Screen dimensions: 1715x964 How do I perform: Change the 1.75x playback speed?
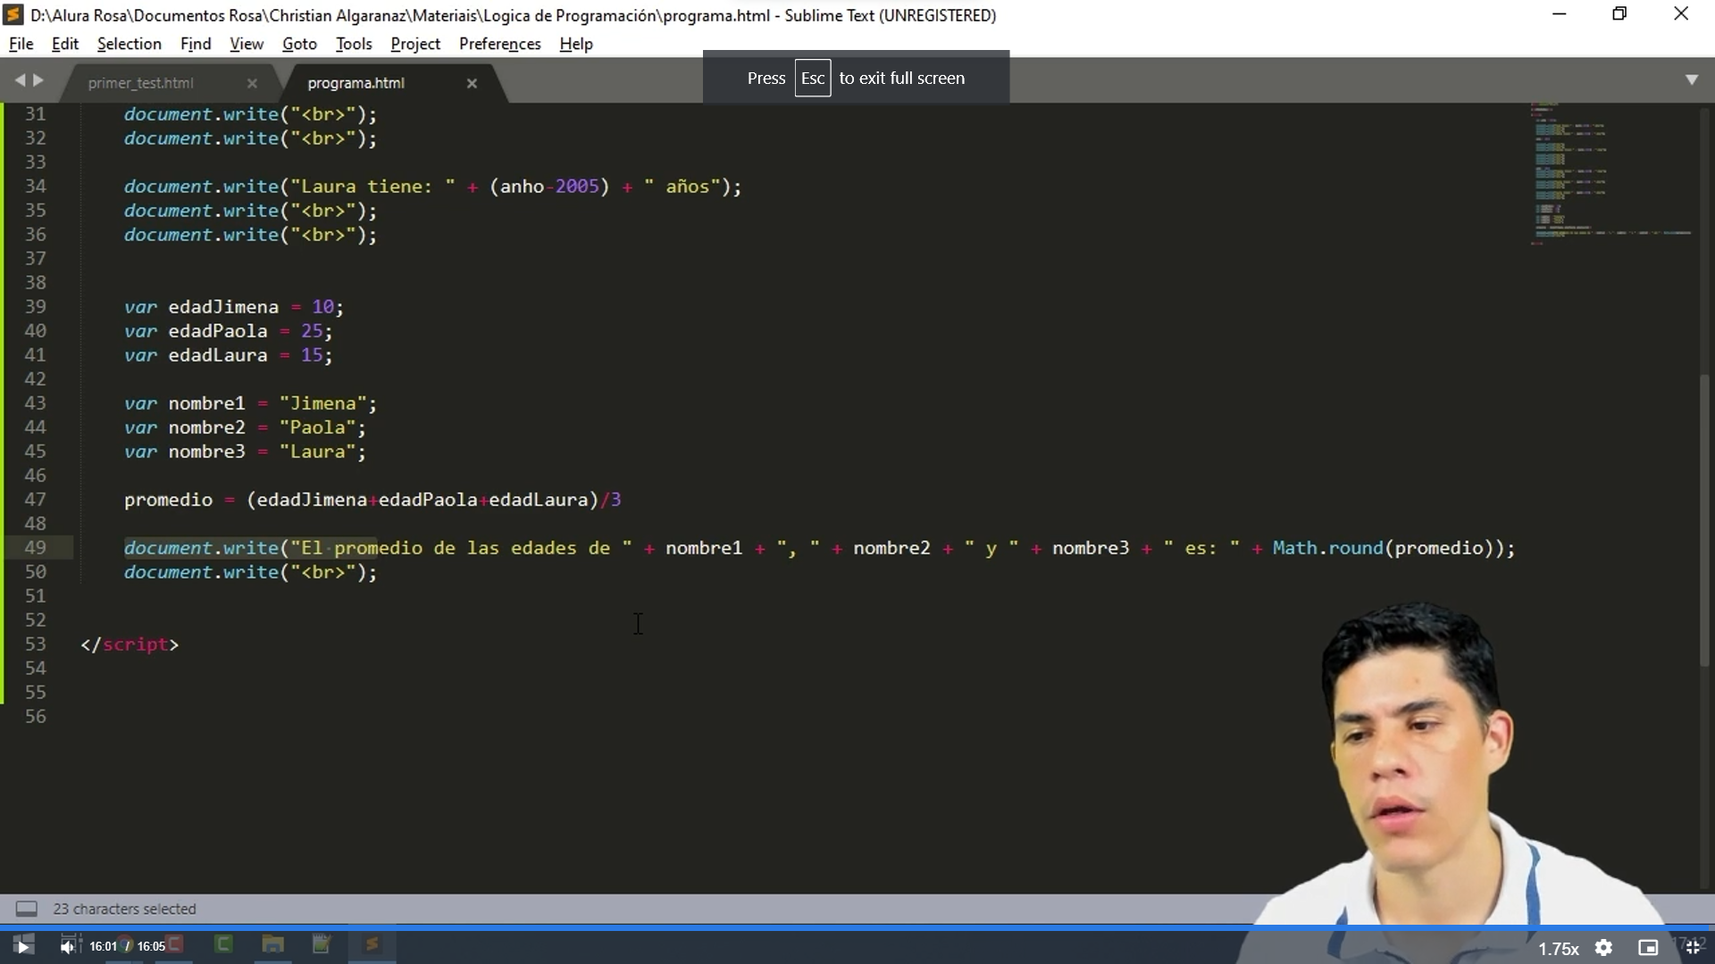point(1558,949)
